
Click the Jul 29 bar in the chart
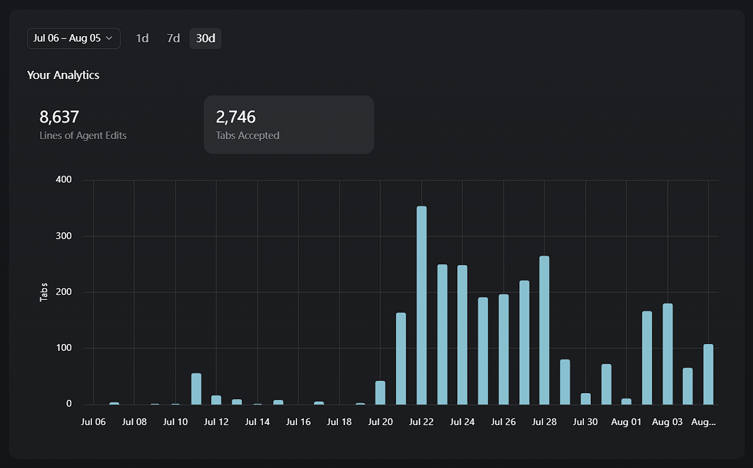click(564, 382)
